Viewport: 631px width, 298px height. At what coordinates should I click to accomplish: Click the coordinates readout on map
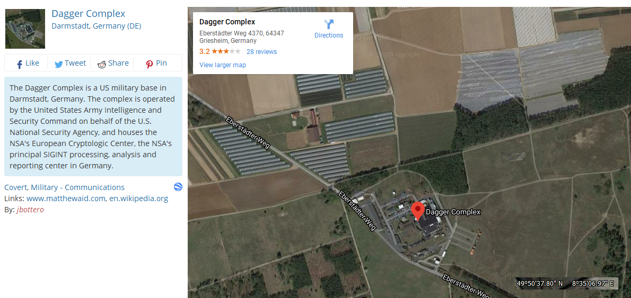565,284
